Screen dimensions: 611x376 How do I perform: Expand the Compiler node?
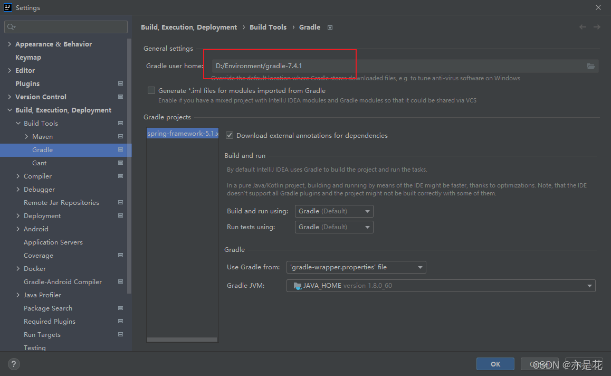pyautogui.click(x=18, y=176)
